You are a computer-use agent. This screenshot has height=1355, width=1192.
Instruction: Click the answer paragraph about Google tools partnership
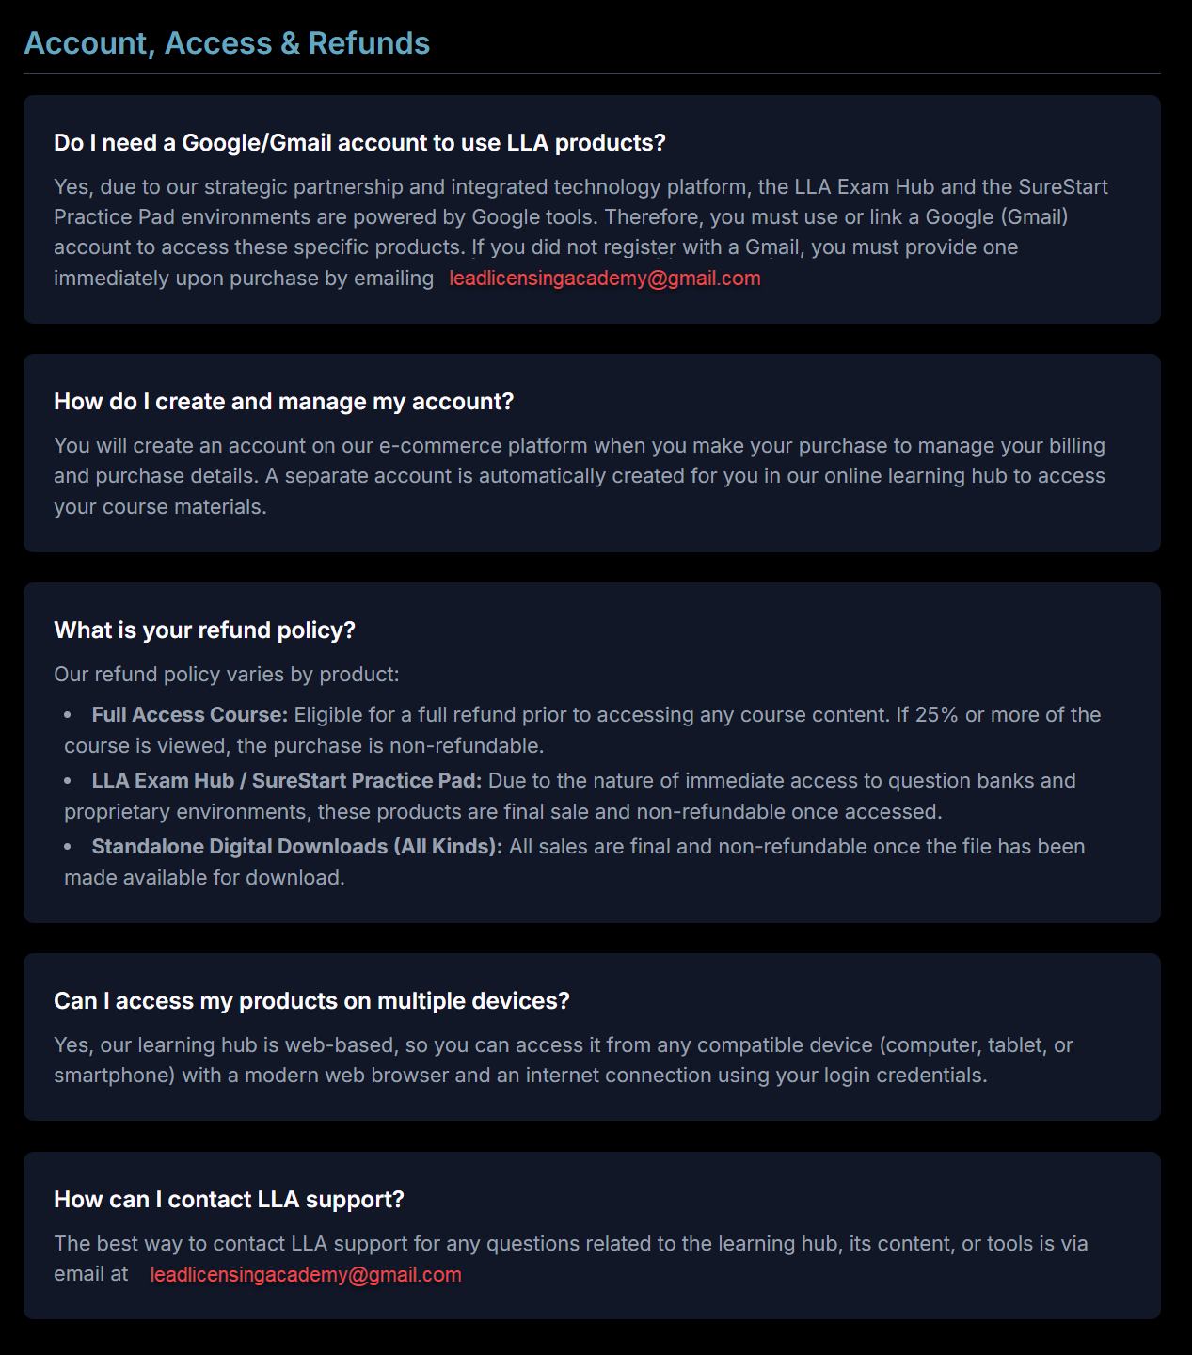[564, 217]
